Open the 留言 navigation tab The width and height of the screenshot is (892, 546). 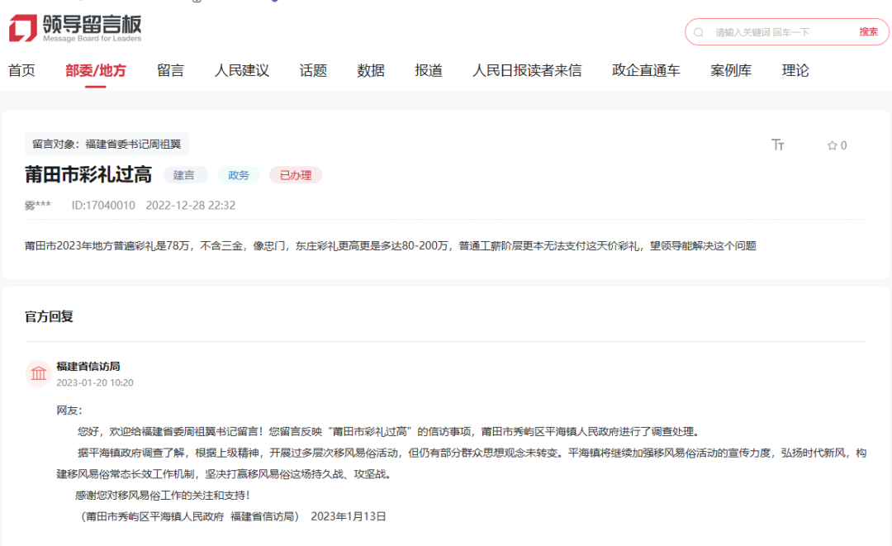168,70
